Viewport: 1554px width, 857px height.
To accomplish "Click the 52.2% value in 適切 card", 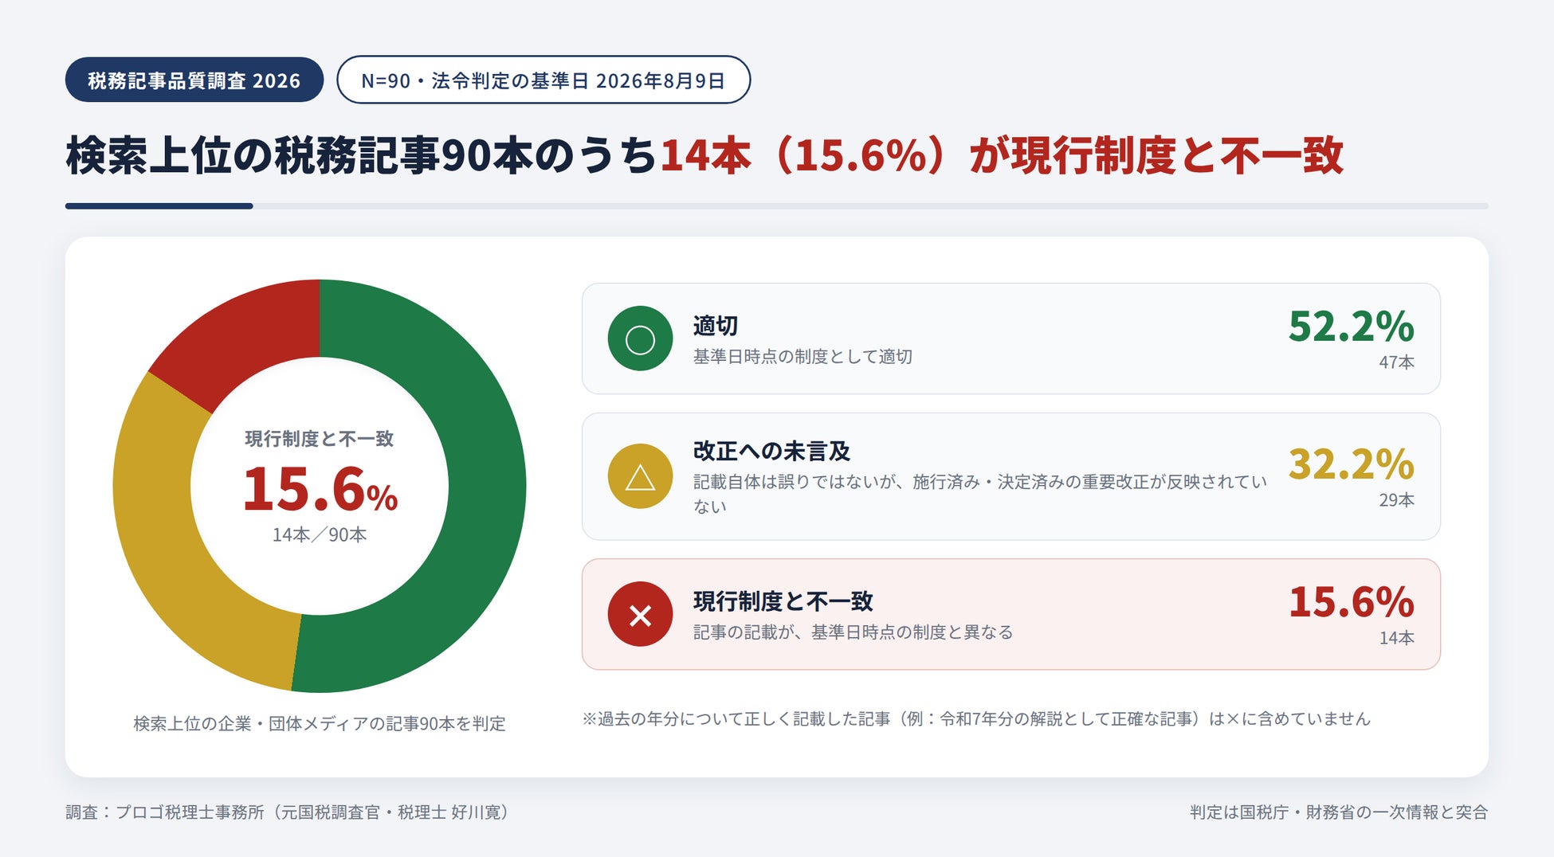I will (x=1351, y=327).
